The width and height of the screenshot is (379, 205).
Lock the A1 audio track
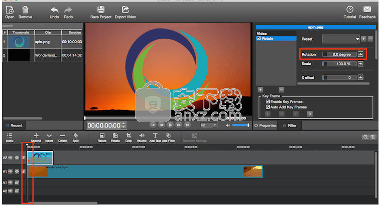tap(17, 182)
